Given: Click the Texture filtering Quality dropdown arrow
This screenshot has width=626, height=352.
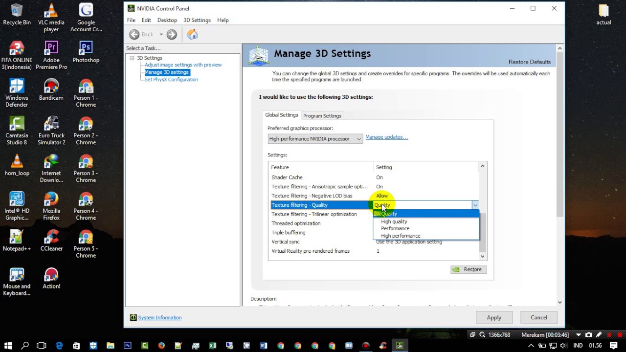Looking at the screenshot, I should pyautogui.click(x=475, y=205).
